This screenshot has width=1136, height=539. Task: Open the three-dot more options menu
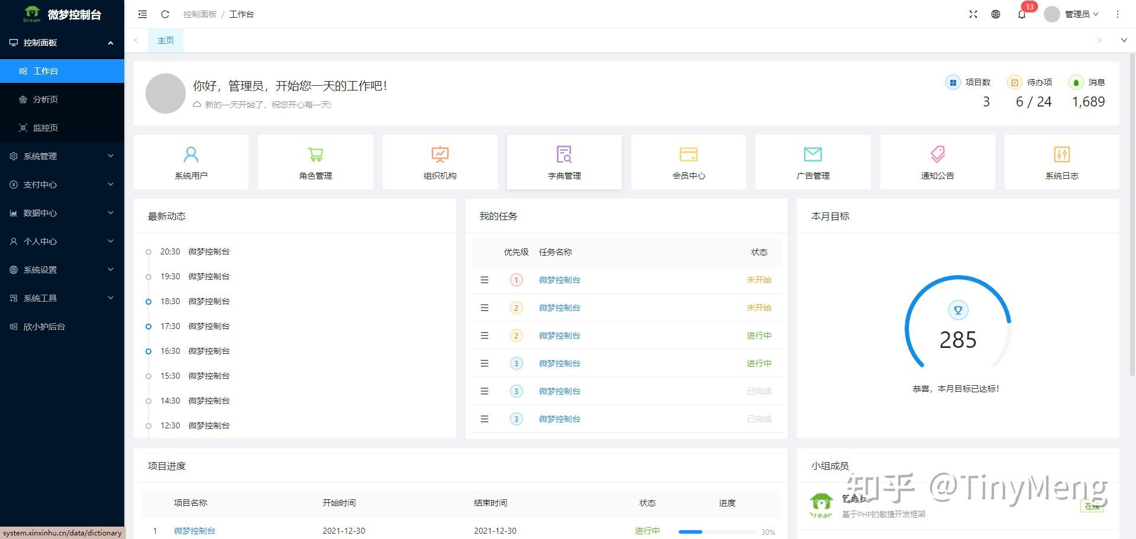pos(1118,14)
